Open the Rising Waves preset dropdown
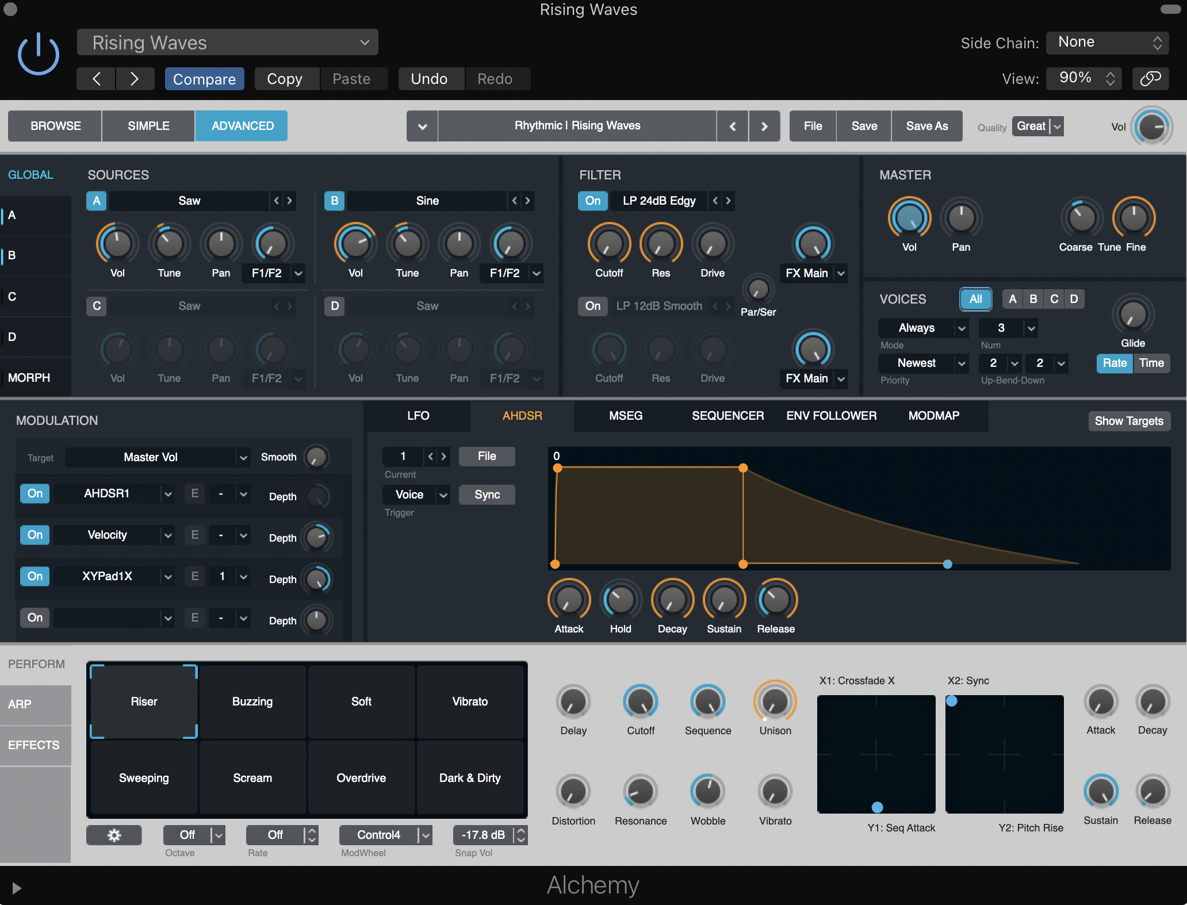This screenshot has height=905, width=1187. coord(227,43)
